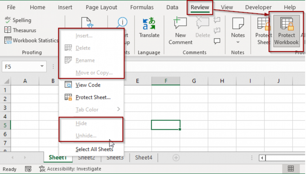The image size is (306, 174).
Task: Choose Select All Sheets menu entry
Action: pos(91,149)
